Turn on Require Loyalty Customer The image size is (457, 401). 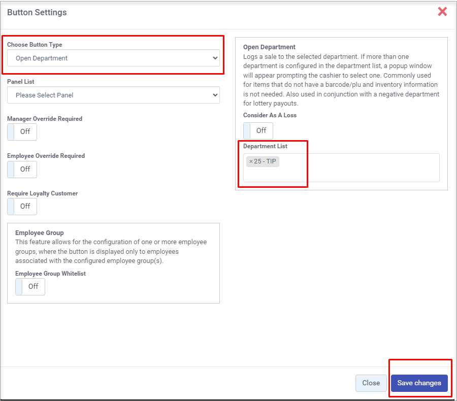click(x=22, y=206)
